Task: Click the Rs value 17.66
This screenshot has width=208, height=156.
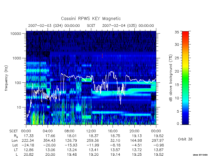Action: [50, 136]
